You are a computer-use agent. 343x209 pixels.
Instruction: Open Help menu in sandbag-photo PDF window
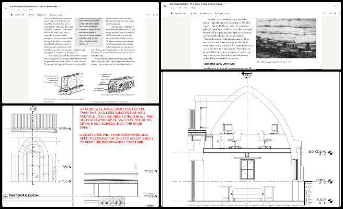(193, 8)
